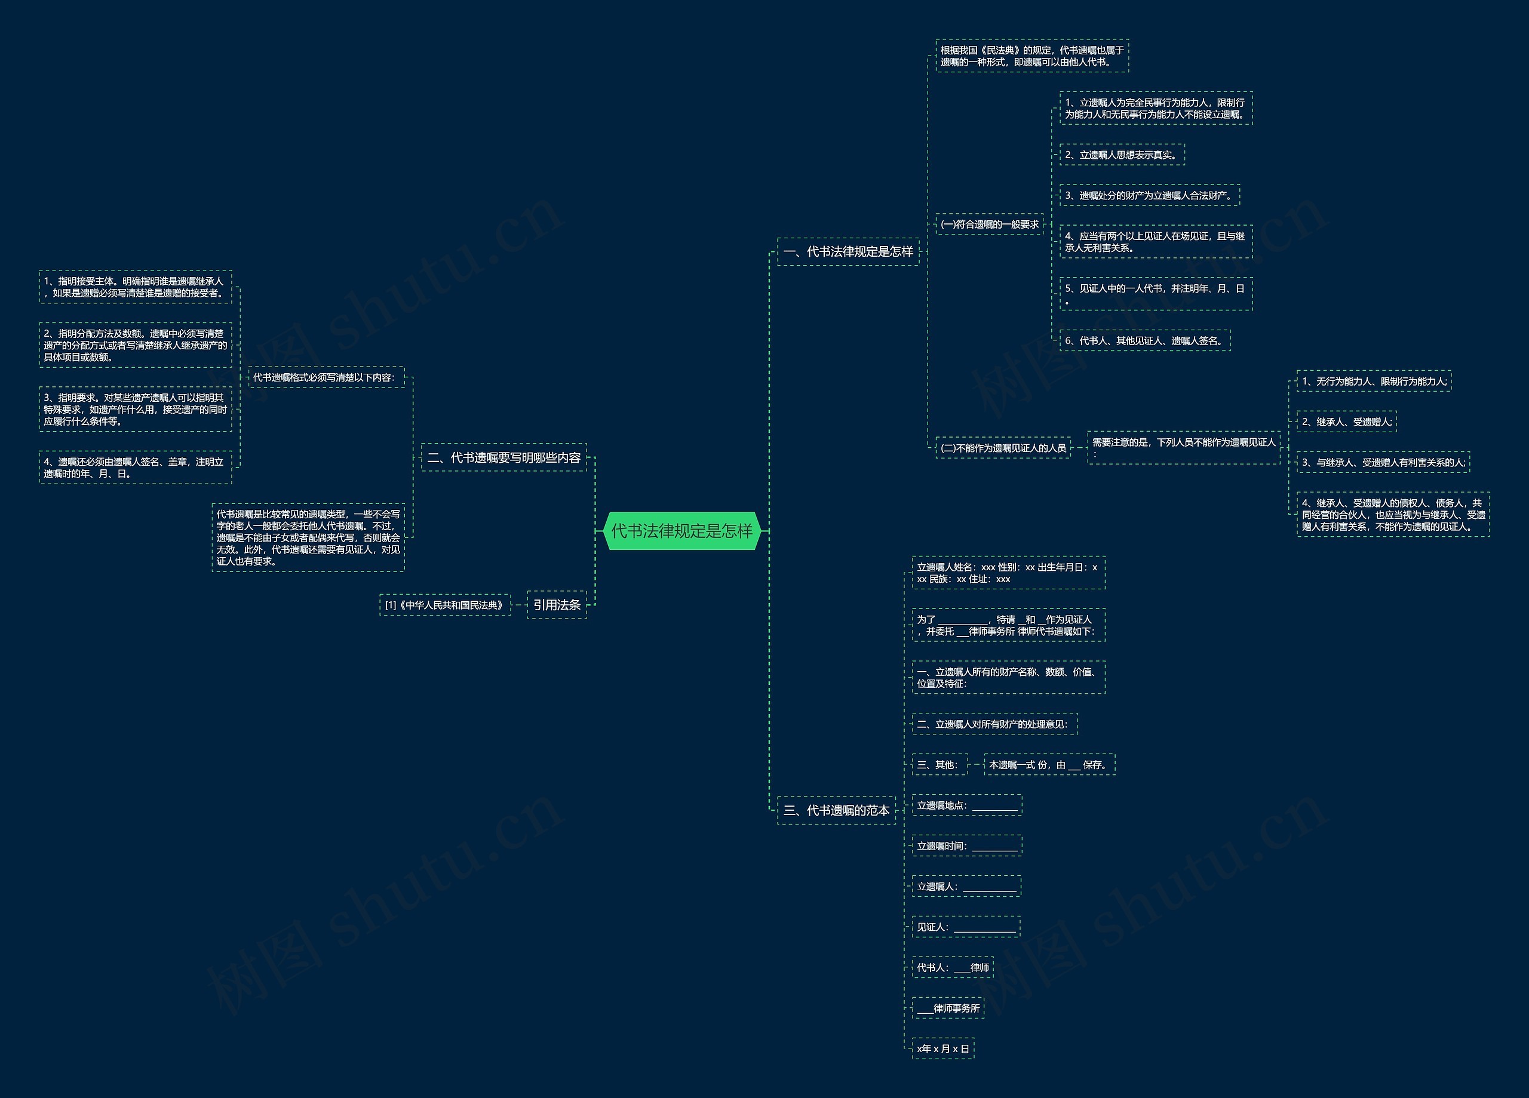
Task: Select node 见证人:____
Action: (x=966, y=927)
